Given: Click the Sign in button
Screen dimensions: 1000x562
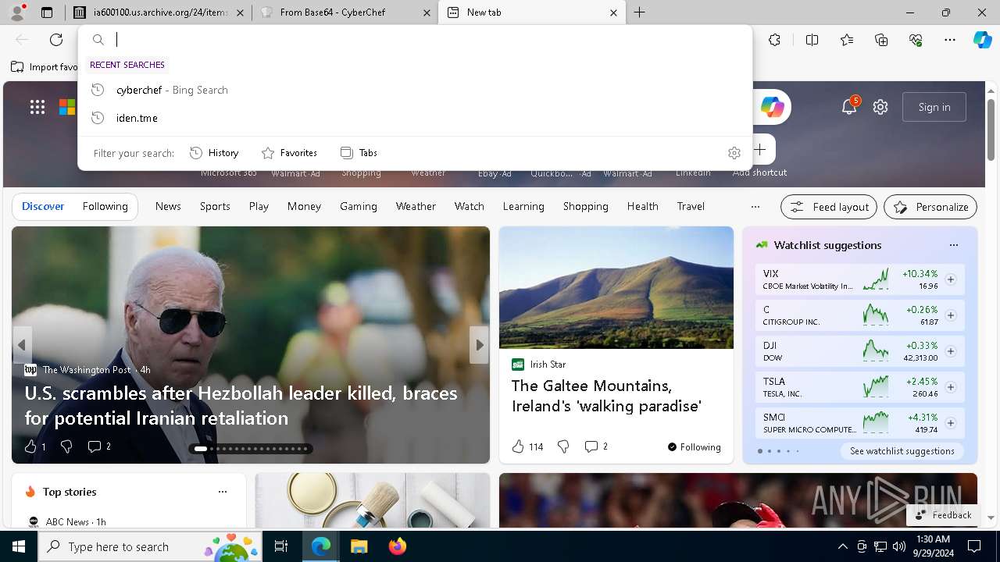Looking at the screenshot, I should [934, 107].
